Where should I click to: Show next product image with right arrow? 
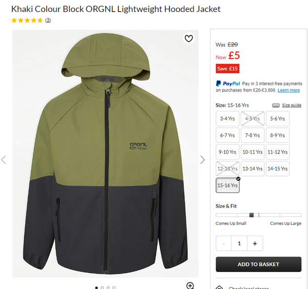point(203,160)
